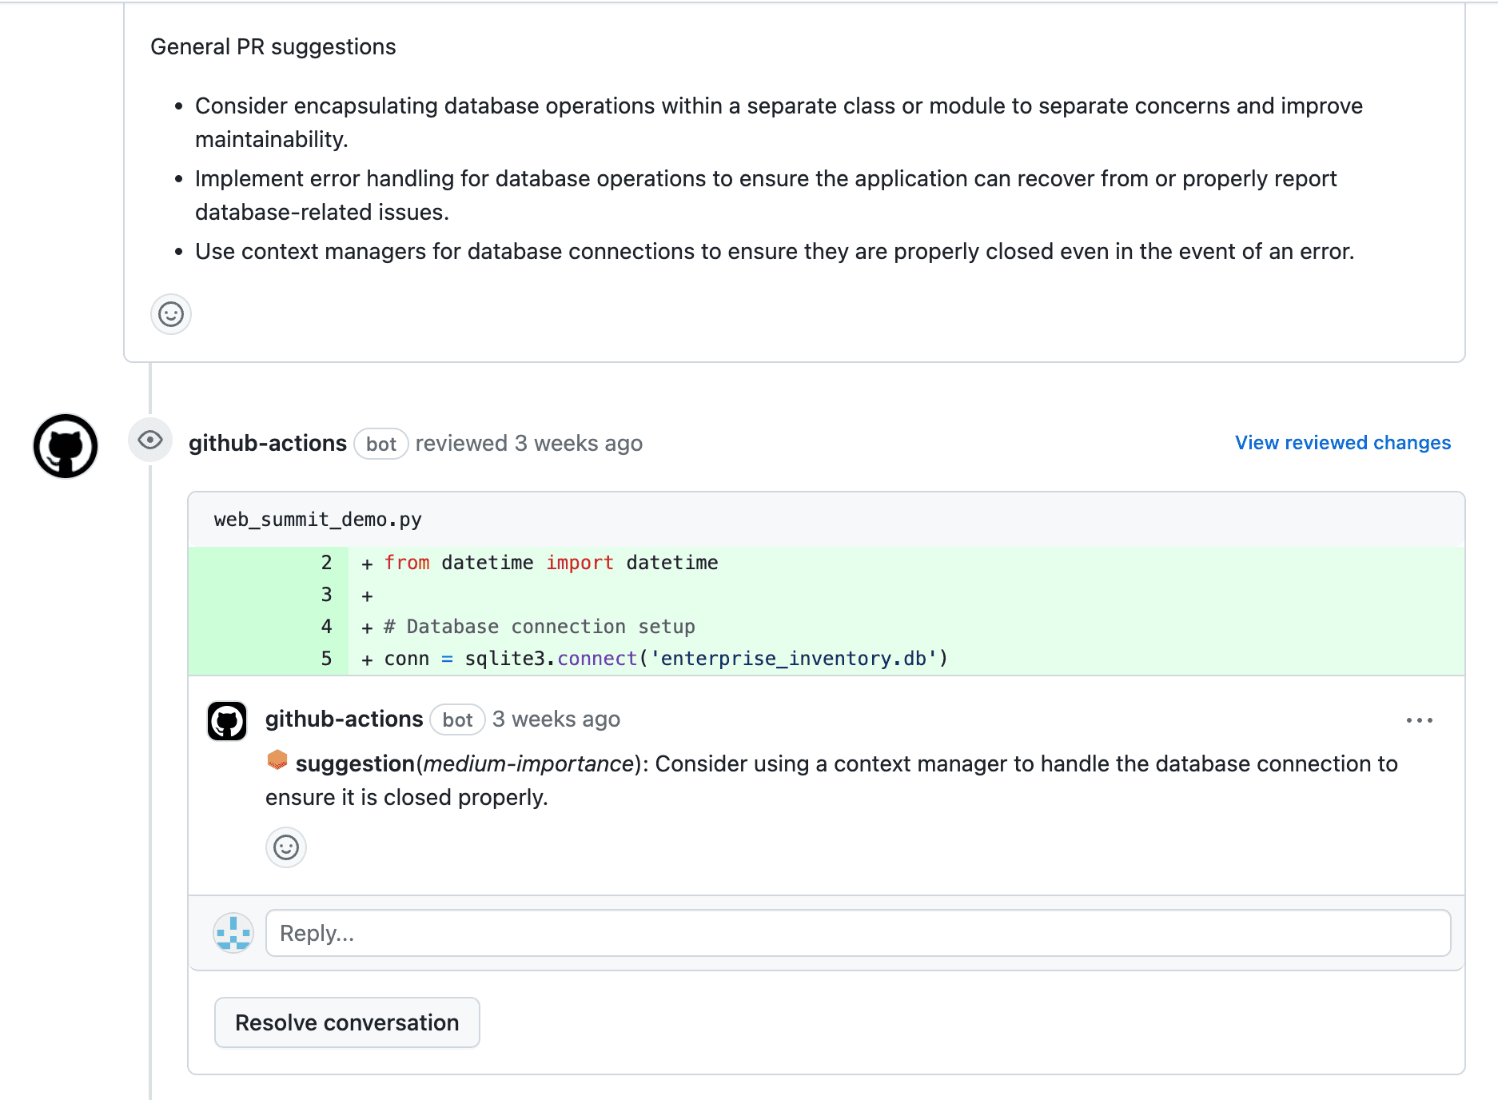Open the three-dot comment options menu

click(x=1419, y=720)
